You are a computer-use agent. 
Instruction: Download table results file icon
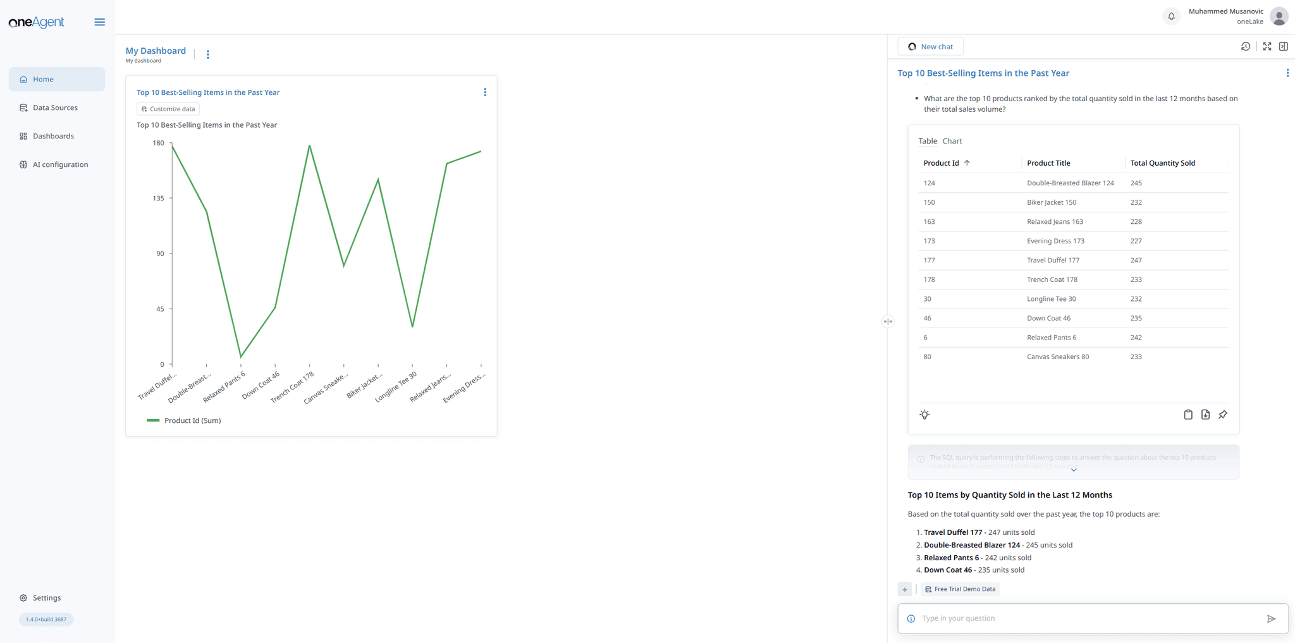click(1205, 415)
